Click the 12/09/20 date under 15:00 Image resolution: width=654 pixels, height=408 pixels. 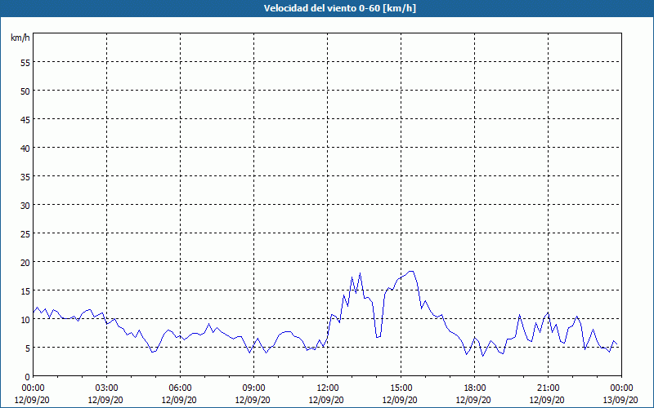pos(400,400)
